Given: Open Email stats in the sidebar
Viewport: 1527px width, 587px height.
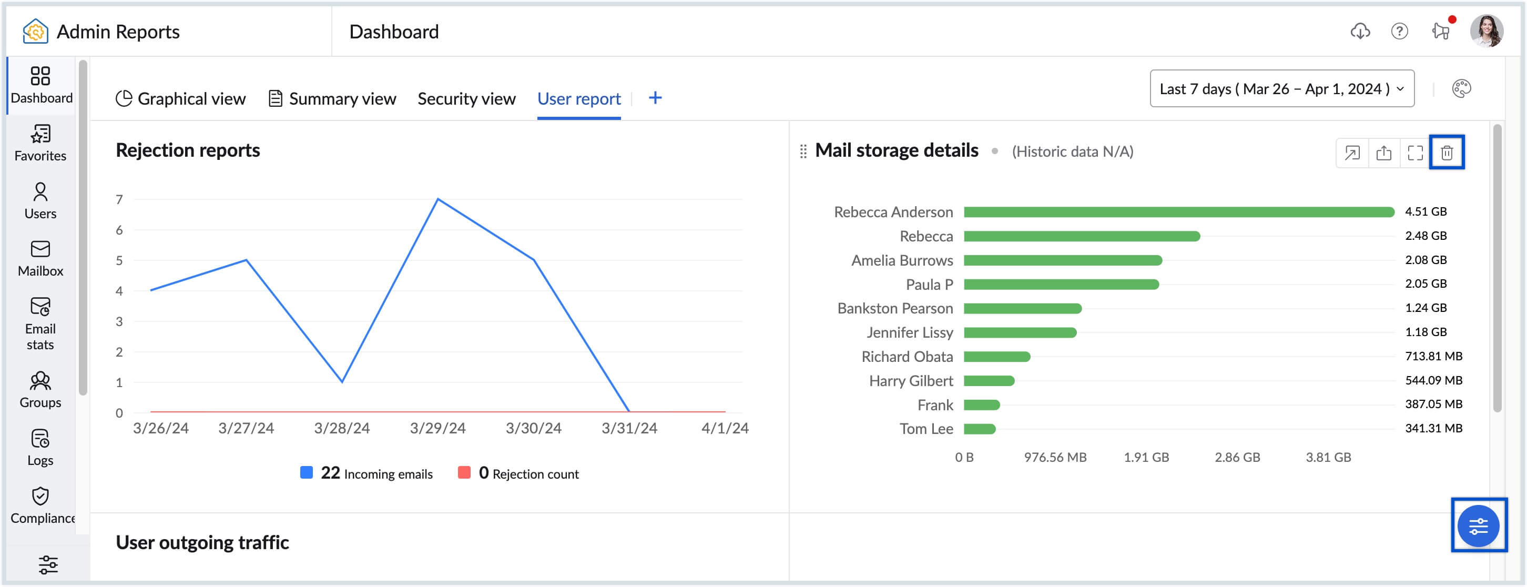Looking at the screenshot, I should (x=40, y=323).
